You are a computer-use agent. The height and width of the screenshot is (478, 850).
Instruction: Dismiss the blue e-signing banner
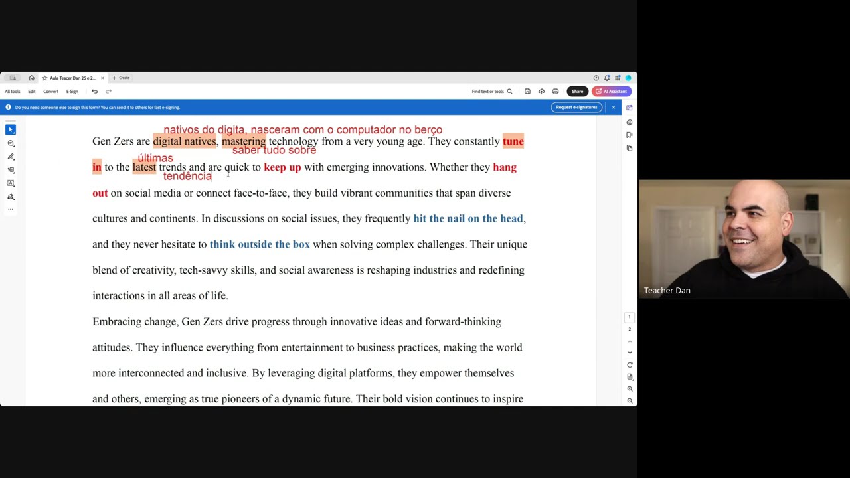point(613,107)
